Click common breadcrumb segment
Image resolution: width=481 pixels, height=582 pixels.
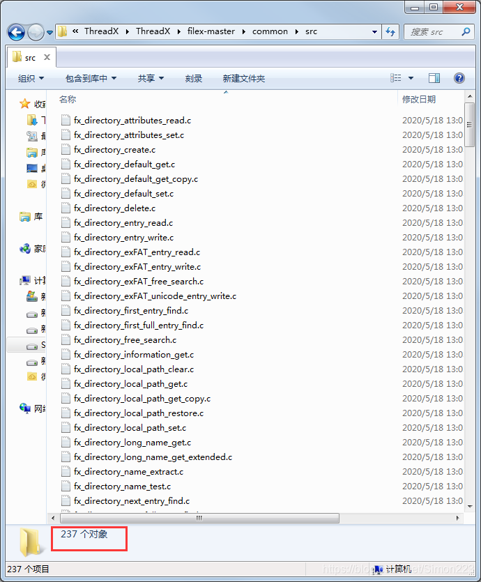[270, 31]
